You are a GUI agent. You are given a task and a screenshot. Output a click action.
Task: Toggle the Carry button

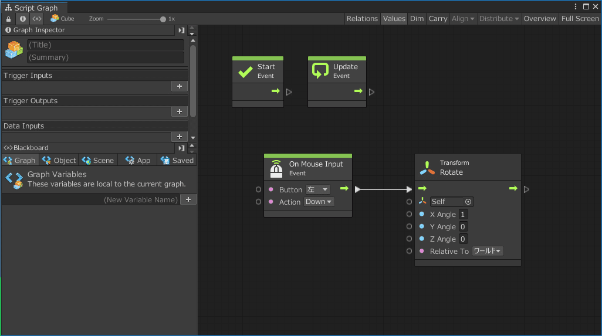click(x=438, y=18)
